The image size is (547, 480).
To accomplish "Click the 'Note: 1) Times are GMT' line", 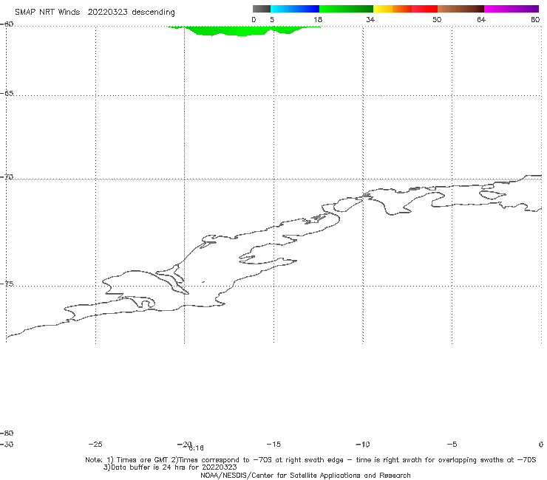I will 310,460.
